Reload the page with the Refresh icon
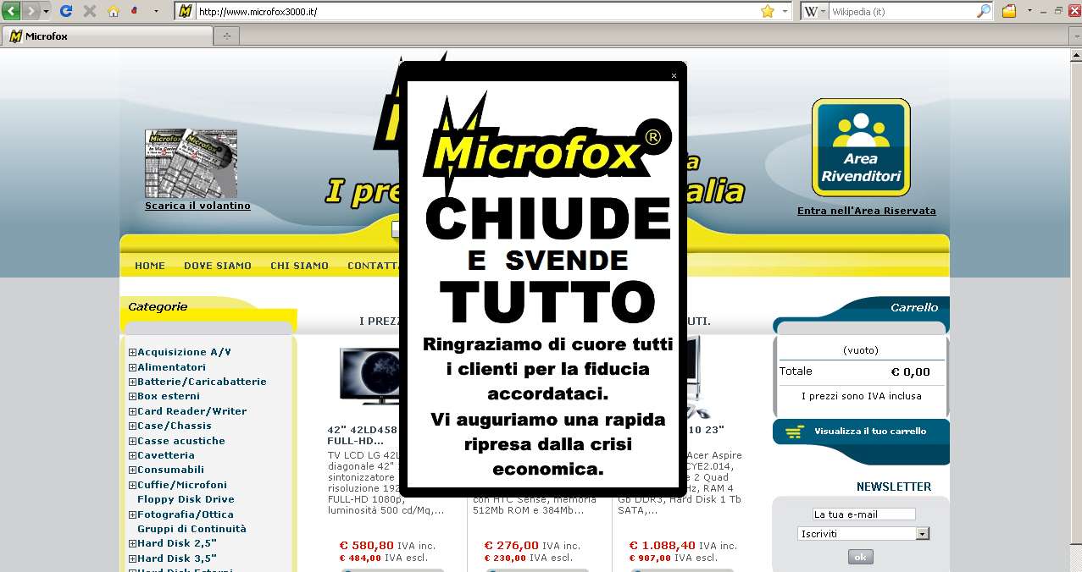The width and height of the screenshot is (1082, 572). click(x=66, y=11)
